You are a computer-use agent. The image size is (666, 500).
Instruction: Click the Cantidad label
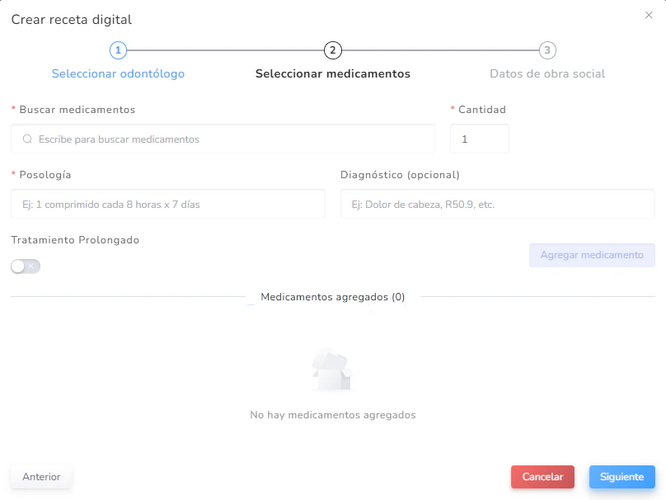482,110
